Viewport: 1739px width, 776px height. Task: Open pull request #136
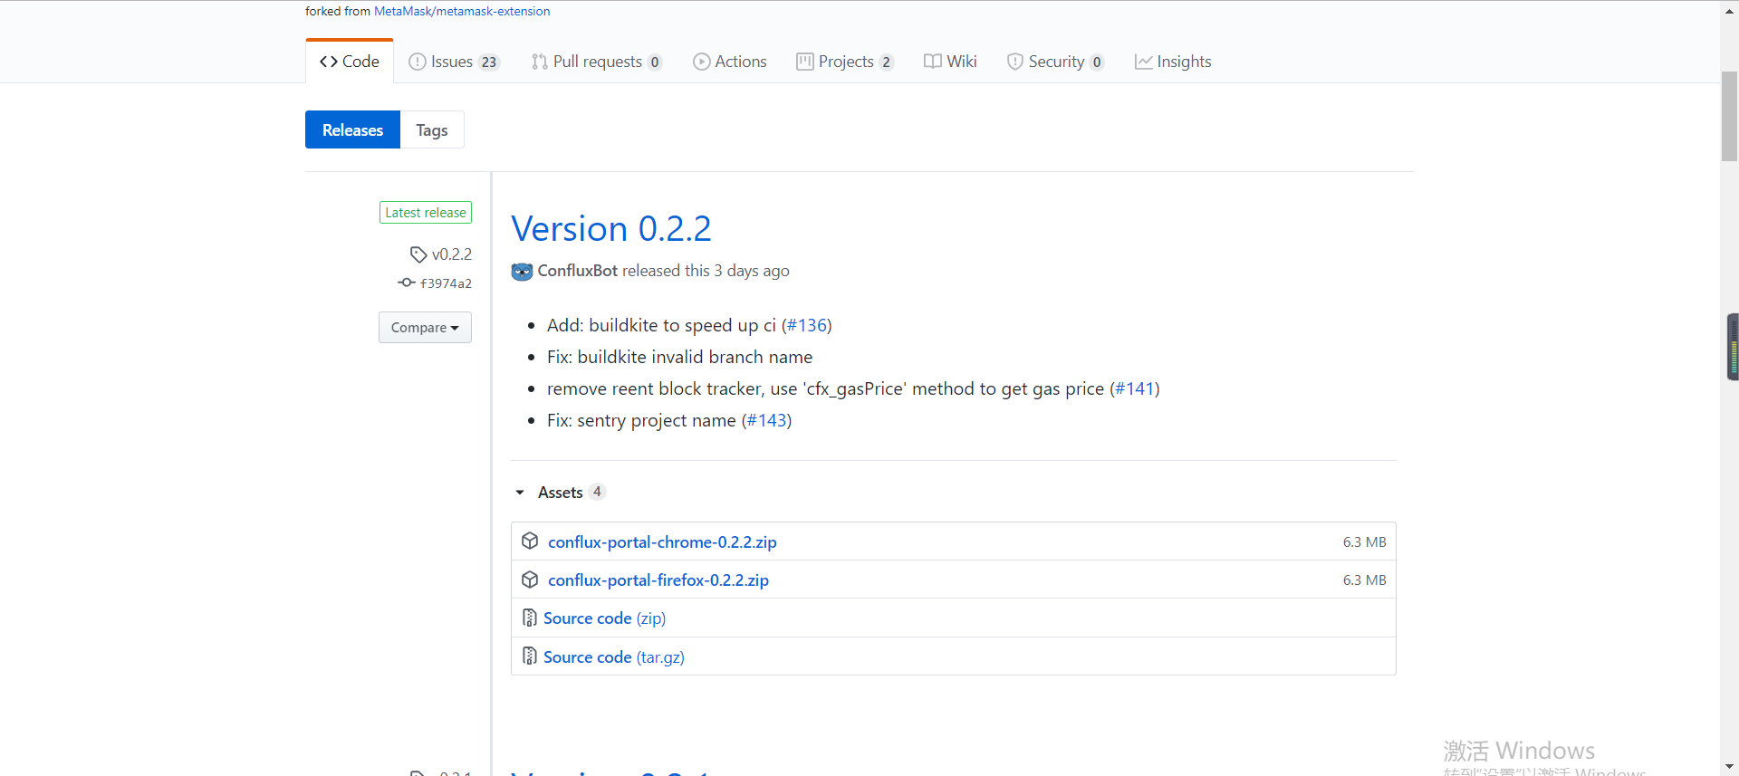point(807,325)
